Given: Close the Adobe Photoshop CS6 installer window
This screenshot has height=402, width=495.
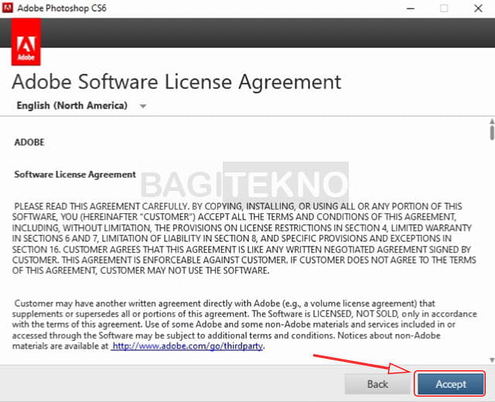Looking at the screenshot, I should tap(478, 9).
